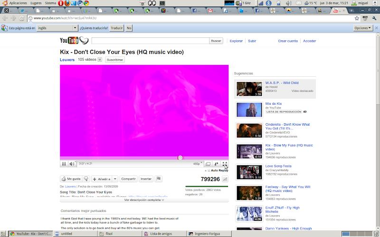Open the accessibility icon in the system tray
380x237 pixels.
(268, 3)
